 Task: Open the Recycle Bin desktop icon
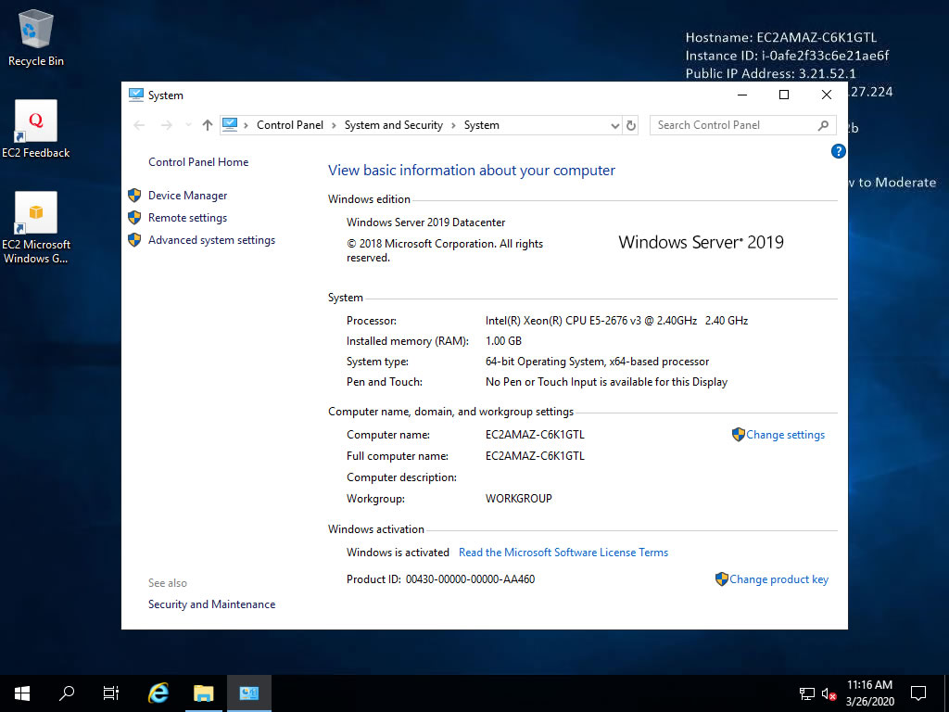tap(36, 37)
